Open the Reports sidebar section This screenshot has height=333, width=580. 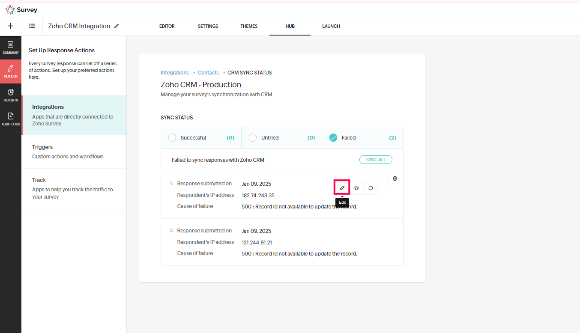coord(11,95)
